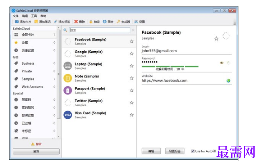
Task: Open the Tools (工具) menu
Action: pos(34,16)
